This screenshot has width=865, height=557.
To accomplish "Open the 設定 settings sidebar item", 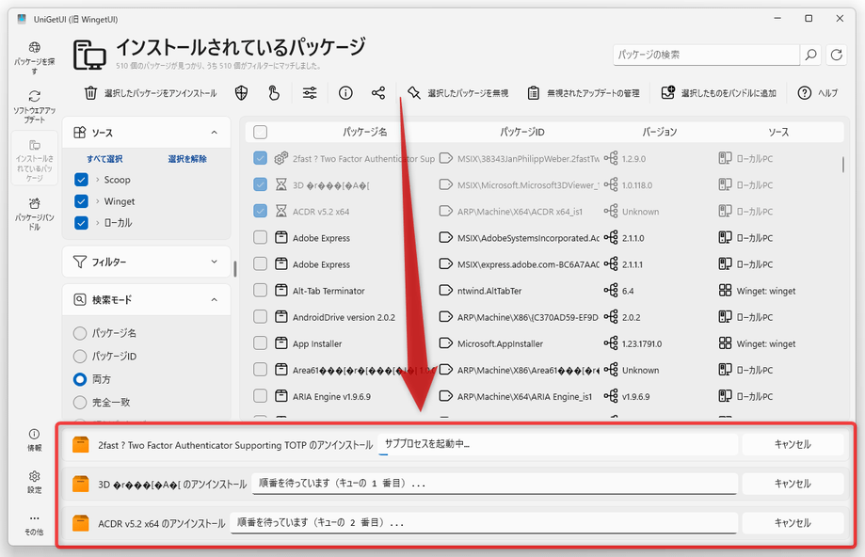I will point(34,482).
